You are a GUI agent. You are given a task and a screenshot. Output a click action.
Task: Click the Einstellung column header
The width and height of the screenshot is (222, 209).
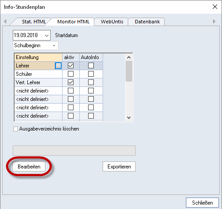(x=38, y=57)
